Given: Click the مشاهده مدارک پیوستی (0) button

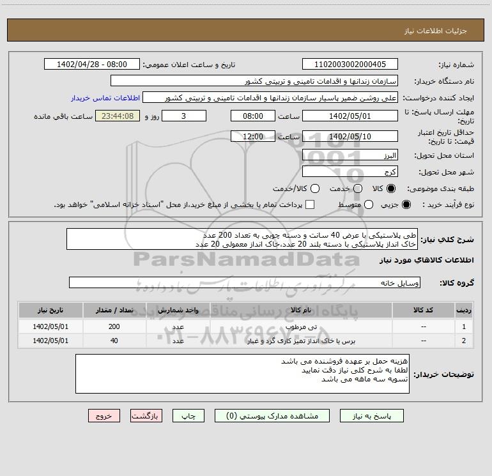Looking at the screenshot, I should coord(272,416).
